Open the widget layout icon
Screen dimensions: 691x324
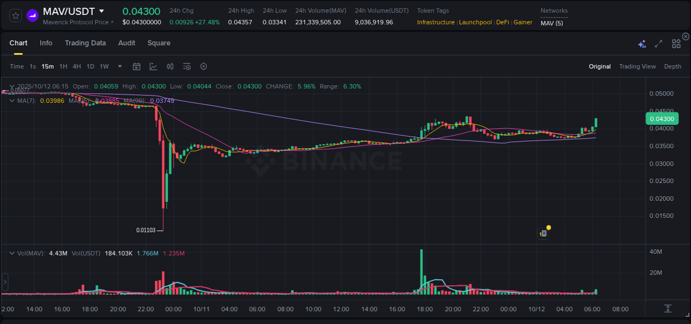coord(676,43)
